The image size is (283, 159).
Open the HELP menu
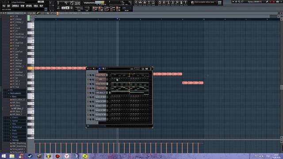coord(41,6)
